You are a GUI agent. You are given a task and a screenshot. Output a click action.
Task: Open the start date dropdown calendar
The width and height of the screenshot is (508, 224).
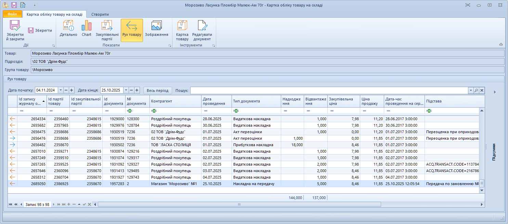click(x=61, y=90)
